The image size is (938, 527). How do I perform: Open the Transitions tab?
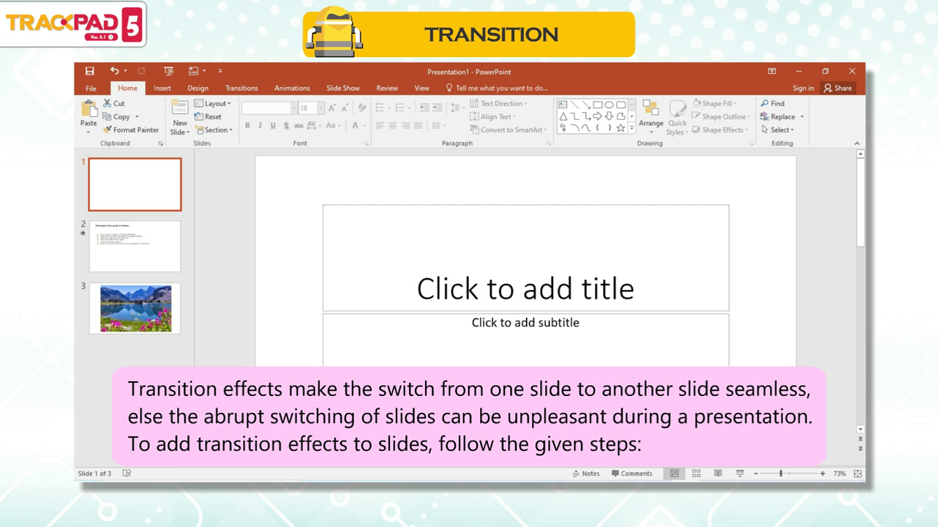point(241,88)
